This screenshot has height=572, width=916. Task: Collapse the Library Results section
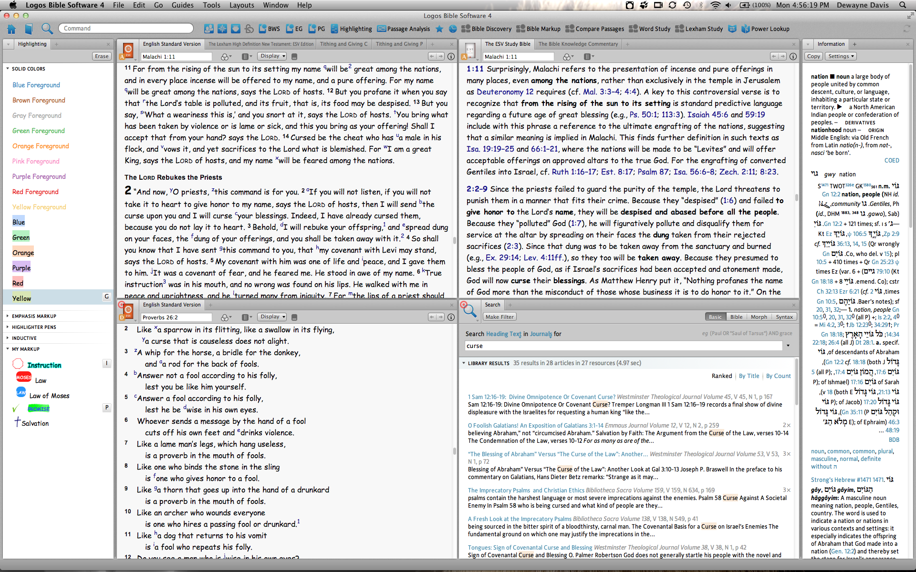tap(464, 363)
